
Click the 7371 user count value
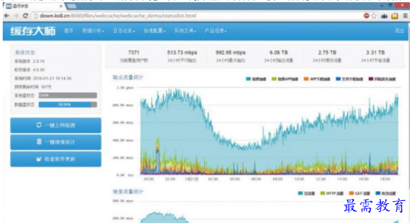click(x=133, y=52)
